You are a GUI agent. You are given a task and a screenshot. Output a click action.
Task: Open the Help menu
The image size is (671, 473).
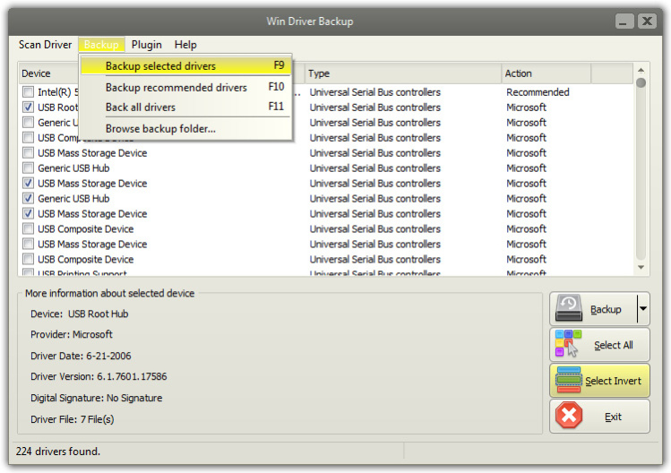point(185,45)
